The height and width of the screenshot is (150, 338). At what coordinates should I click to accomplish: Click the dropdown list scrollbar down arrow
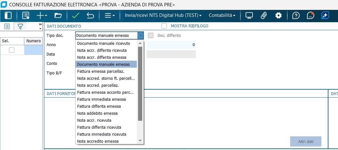click(140, 141)
